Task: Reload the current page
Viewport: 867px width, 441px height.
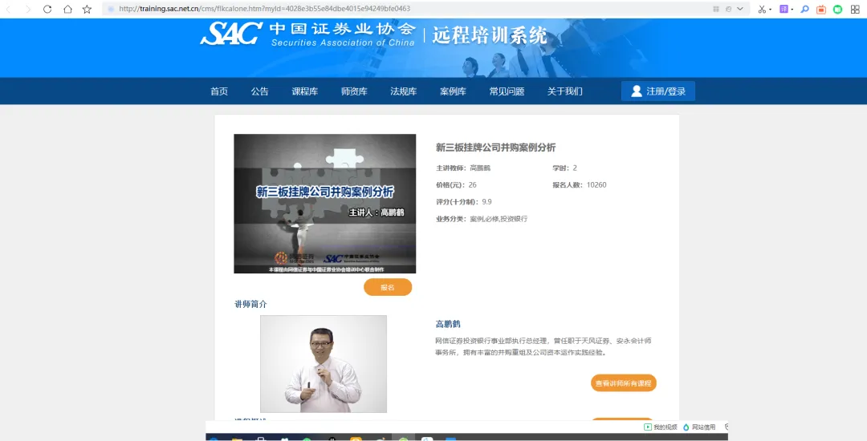Action: click(x=47, y=9)
